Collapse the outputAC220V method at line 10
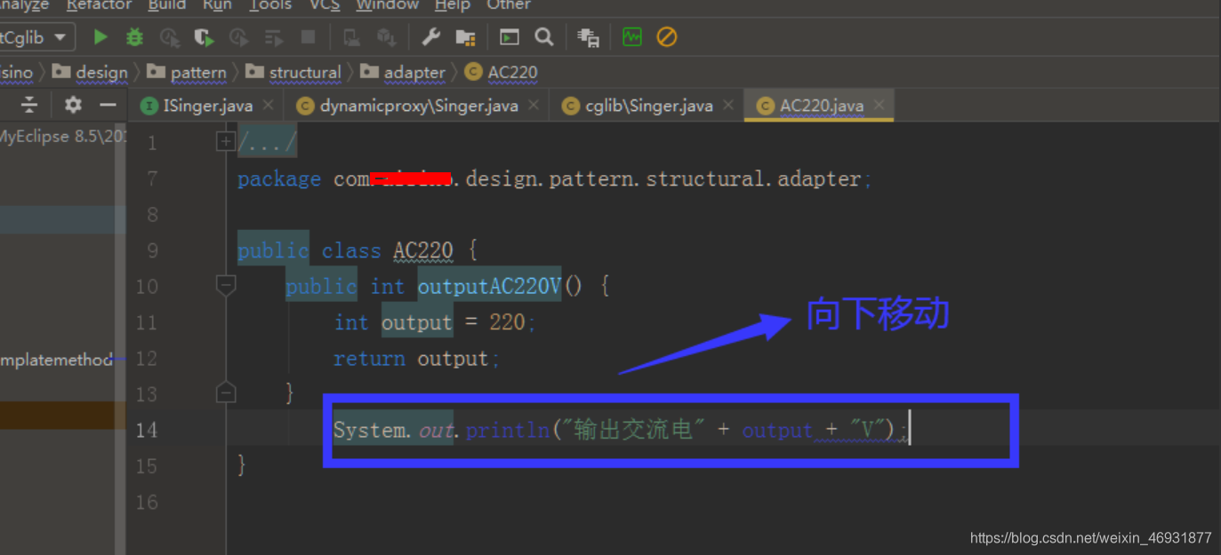 pyautogui.click(x=226, y=286)
